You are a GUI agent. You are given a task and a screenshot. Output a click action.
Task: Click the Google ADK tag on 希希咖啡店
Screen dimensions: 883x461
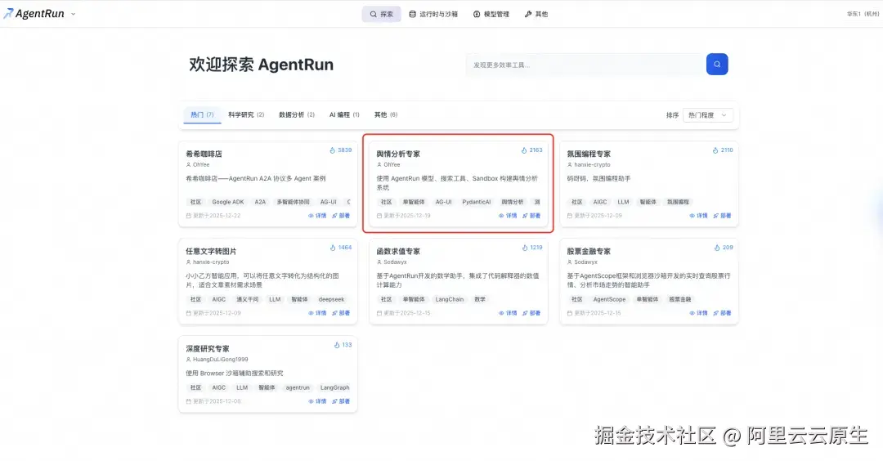coord(227,202)
